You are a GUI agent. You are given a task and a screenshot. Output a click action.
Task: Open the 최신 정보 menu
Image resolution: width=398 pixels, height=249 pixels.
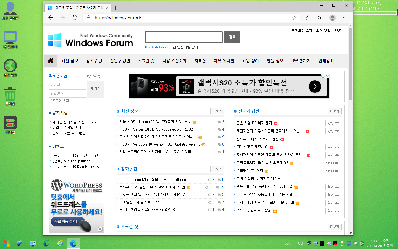point(70,61)
